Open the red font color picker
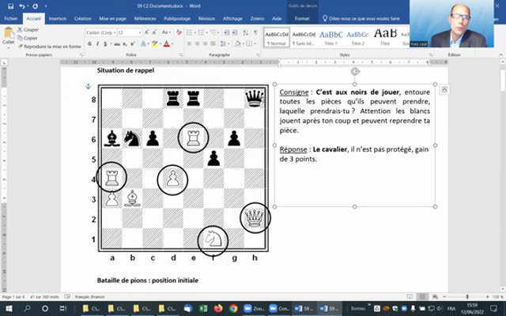Viewport: 506px width, 316px height. tap(168, 43)
